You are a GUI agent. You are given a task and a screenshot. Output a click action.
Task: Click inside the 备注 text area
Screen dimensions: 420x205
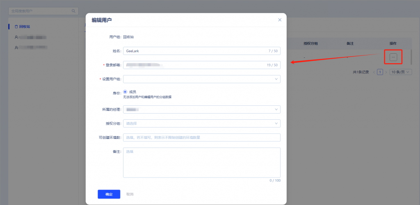pos(201,162)
